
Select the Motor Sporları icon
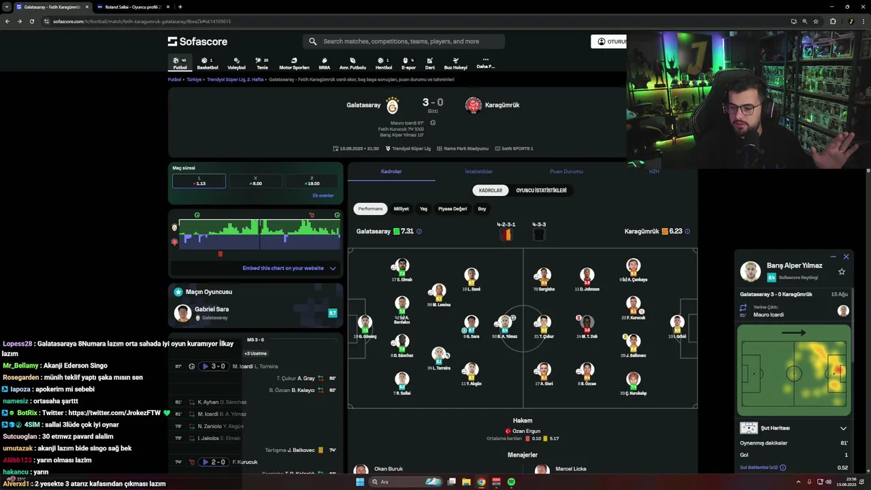[294, 63]
